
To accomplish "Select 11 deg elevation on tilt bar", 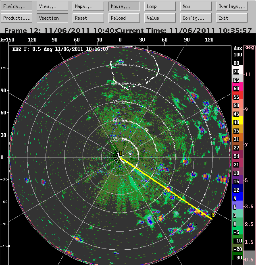I will 248,75.
